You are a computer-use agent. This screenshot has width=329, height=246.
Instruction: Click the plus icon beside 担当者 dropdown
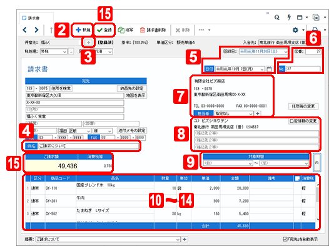click(258, 113)
